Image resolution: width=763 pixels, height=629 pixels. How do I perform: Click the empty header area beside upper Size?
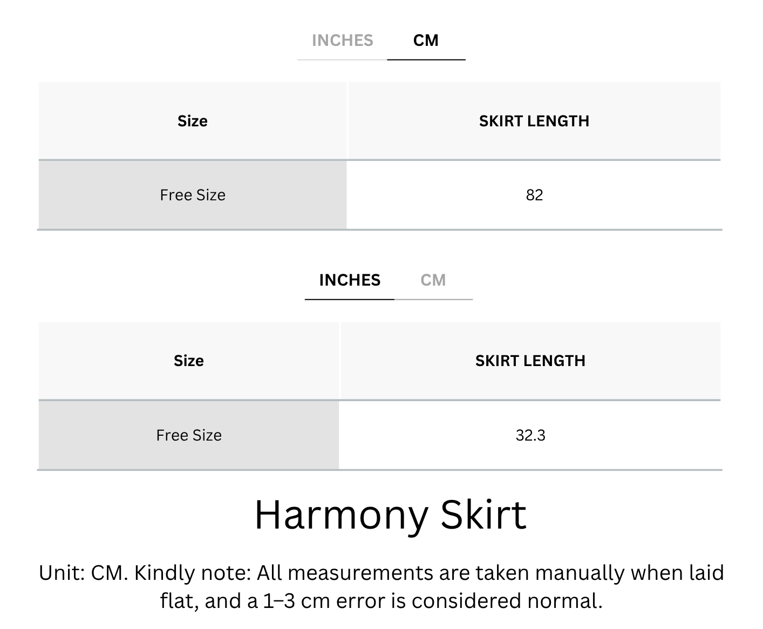[108, 121]
